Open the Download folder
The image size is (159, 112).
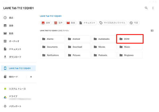[78, 47]
